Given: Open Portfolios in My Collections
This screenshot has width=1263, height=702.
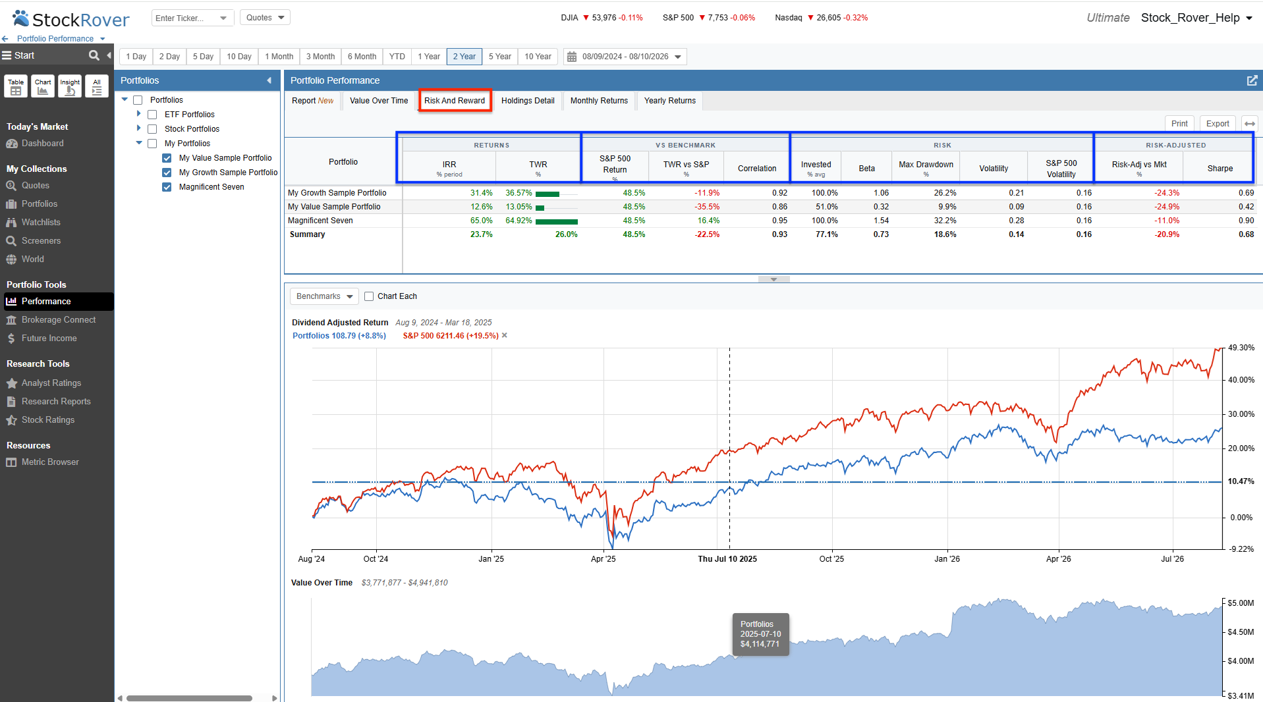Looking at the screenshot, I should [40, 204].
